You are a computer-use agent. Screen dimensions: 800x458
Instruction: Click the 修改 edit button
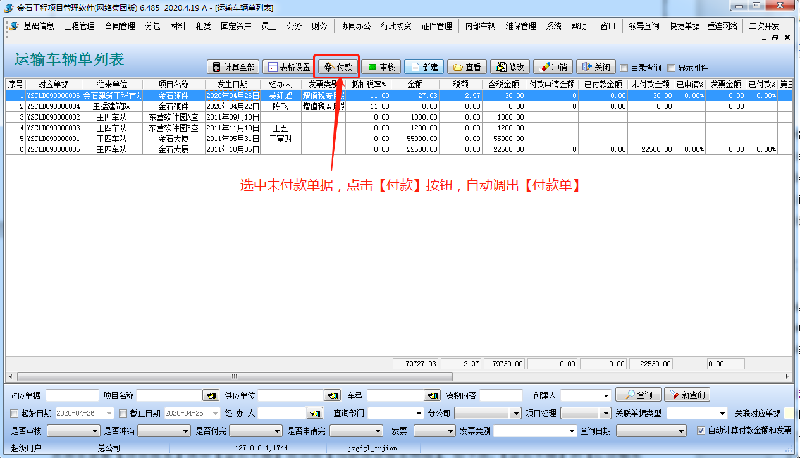[510, 67]
